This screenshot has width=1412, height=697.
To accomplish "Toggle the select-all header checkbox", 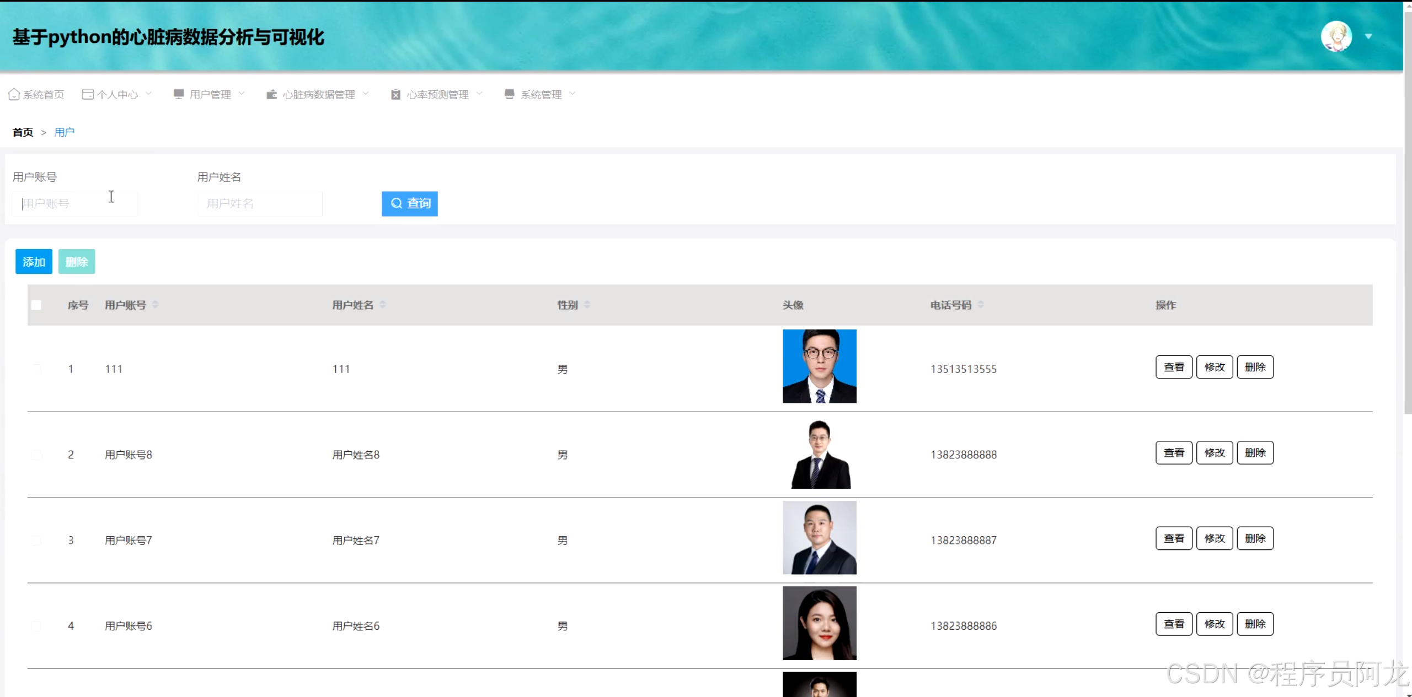I will point(36,305).
